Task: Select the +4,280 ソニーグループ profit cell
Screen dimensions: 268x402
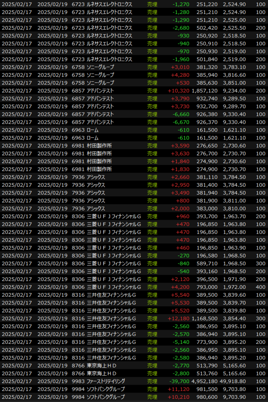Action: click(x=180, y=75)
